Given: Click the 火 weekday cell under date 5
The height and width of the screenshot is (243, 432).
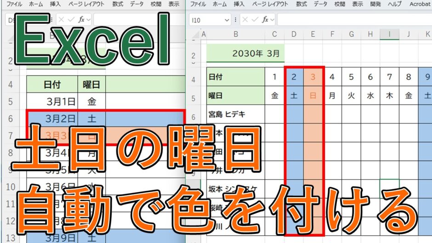Looking at the screenshot, I should 351,96.
